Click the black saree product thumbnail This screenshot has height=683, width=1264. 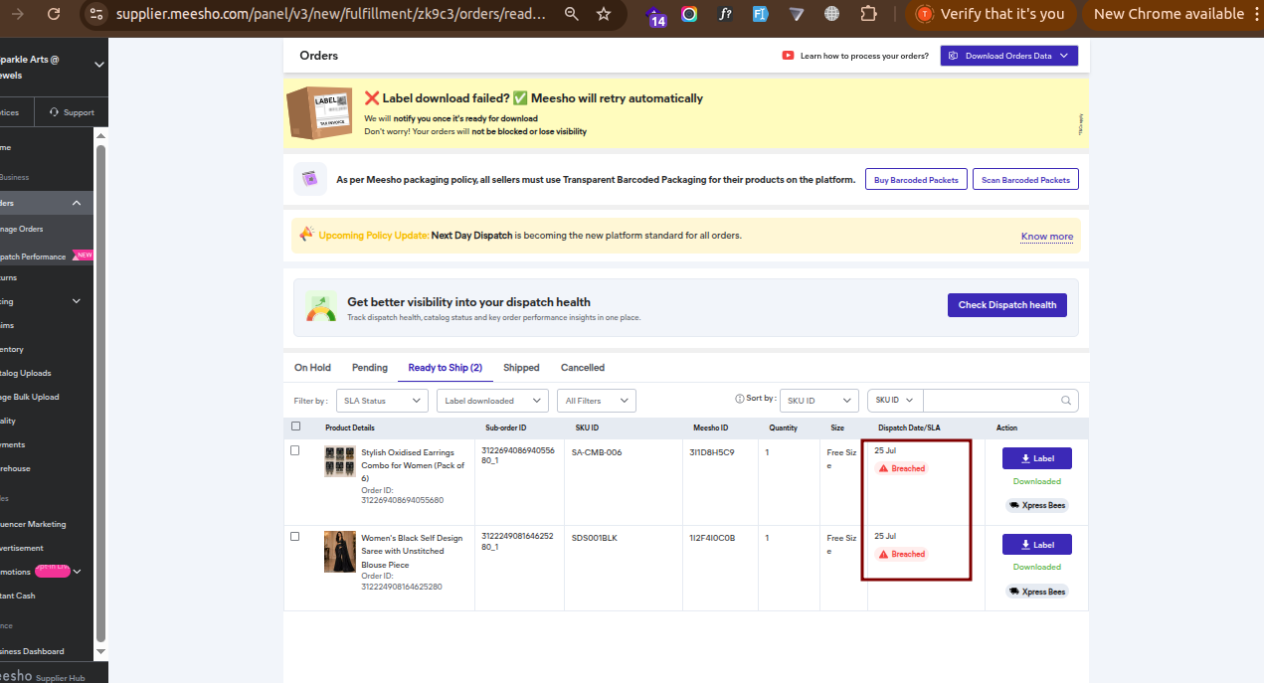click(x=340, y=551)
